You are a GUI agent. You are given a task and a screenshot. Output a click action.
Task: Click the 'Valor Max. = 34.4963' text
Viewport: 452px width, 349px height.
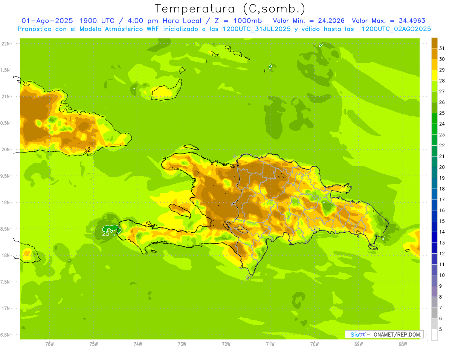pyautogui.click(x=388, y=21)
